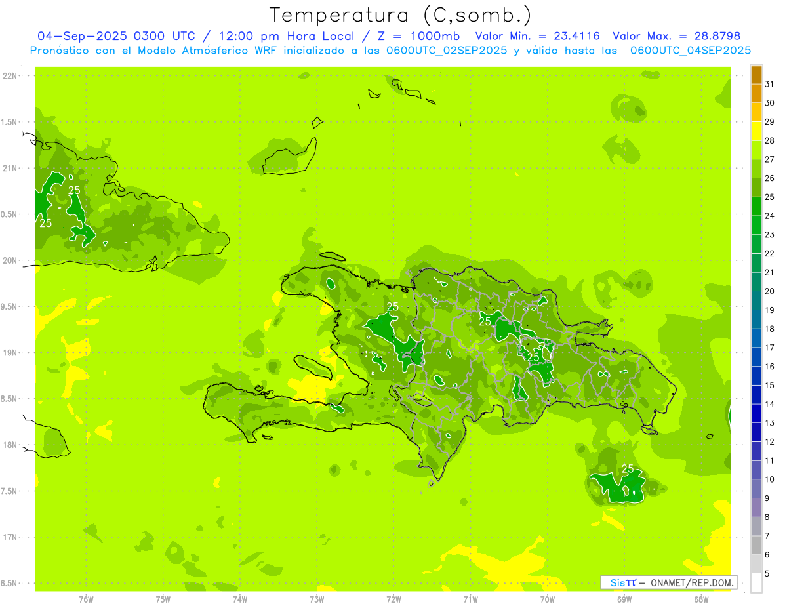Select the "69W" longitude label

624,599
